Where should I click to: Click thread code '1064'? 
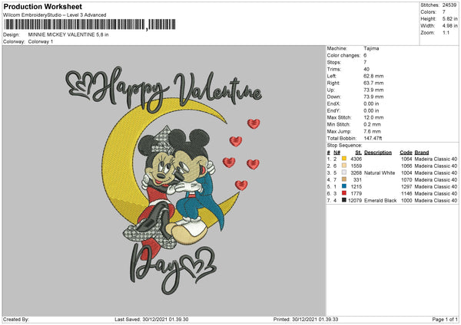click(x=406, y=159)
